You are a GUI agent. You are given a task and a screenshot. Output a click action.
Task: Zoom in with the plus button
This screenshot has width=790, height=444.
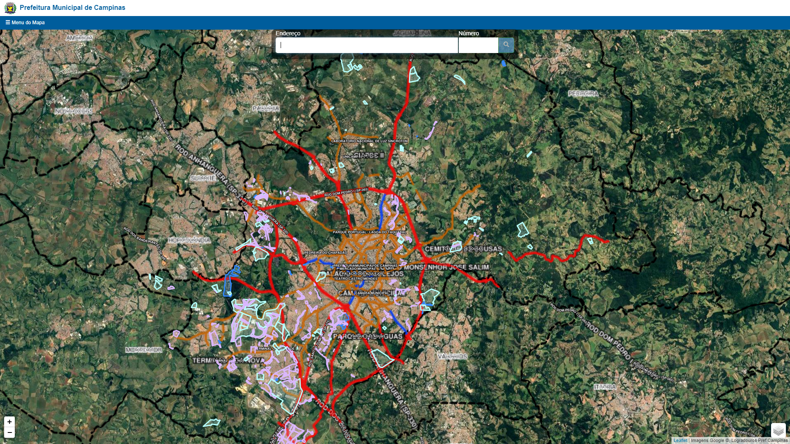click(9, 422)
